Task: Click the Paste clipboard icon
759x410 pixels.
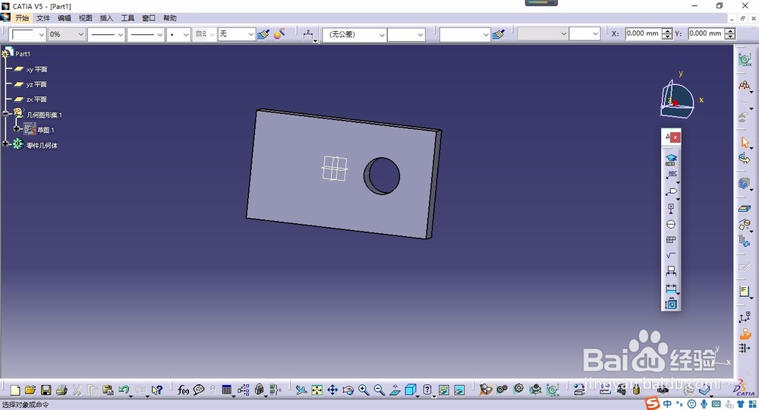Action: [108, 389]
